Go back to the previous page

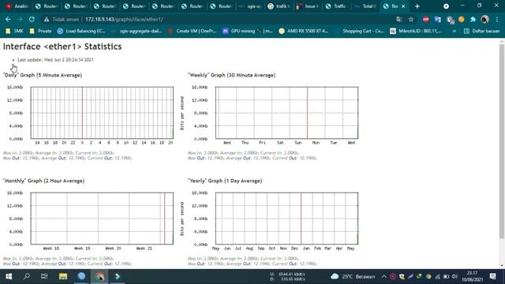pyautogui.click(x=8, y=19)
